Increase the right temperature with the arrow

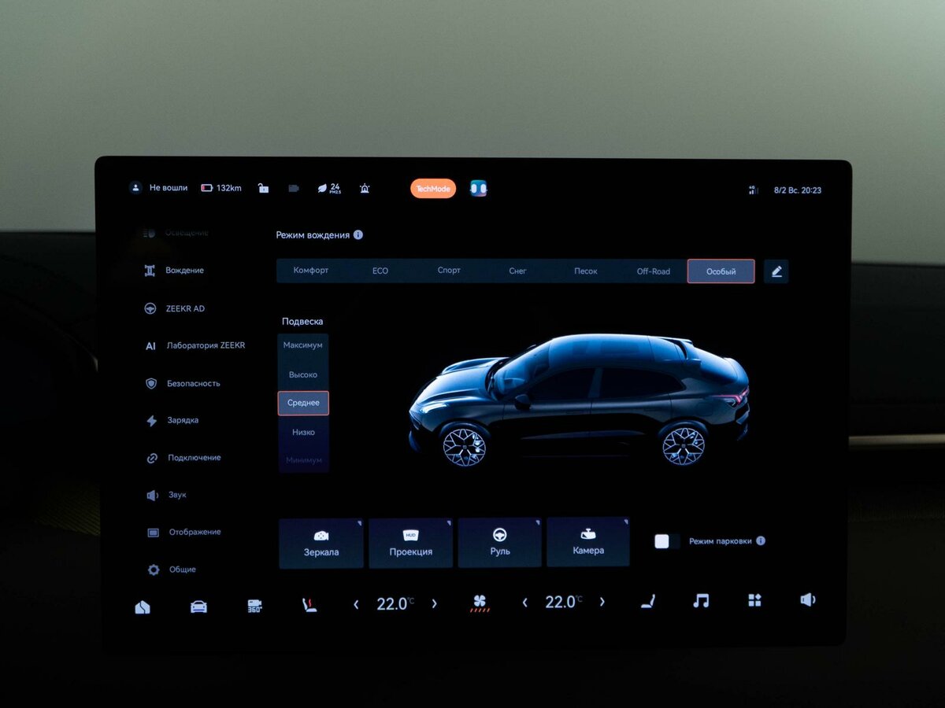pos(602,602)
